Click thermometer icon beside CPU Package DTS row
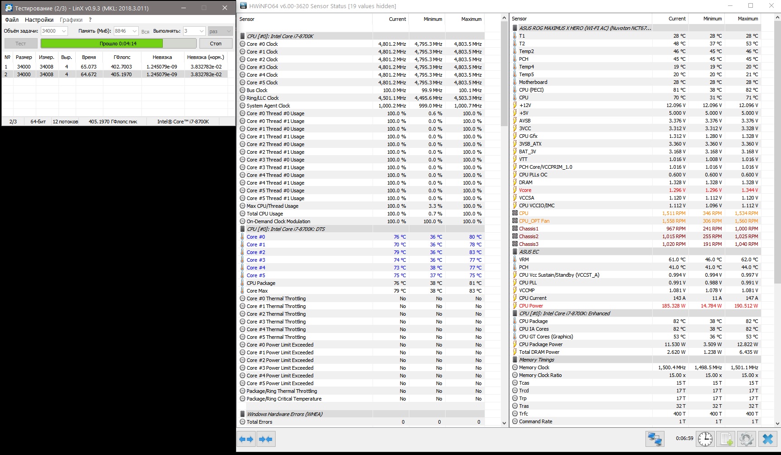The image size is (781, 455). [x=243, y=283]
